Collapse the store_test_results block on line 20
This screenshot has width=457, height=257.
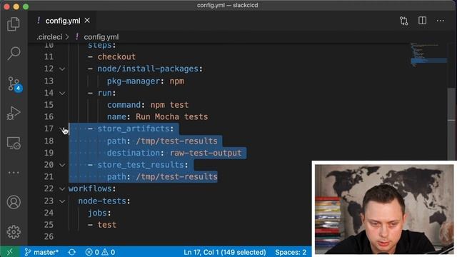[62, 165]
